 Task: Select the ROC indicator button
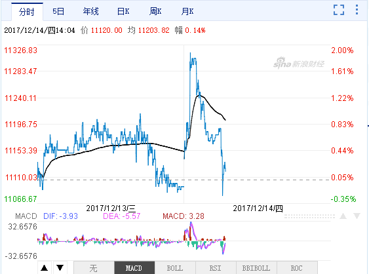tap(297, 267)
